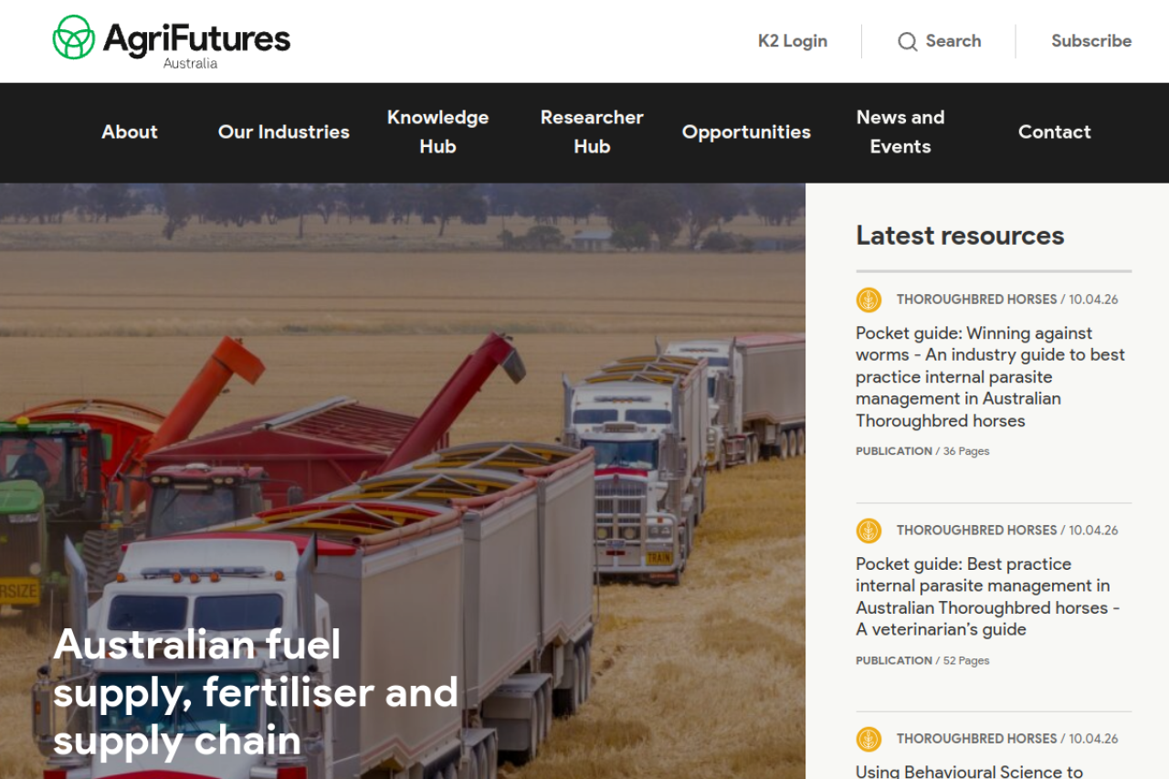The height and width of the screenshot is (779, 1169).
Task: Open the K2 Login link
Action: point(793,41)
